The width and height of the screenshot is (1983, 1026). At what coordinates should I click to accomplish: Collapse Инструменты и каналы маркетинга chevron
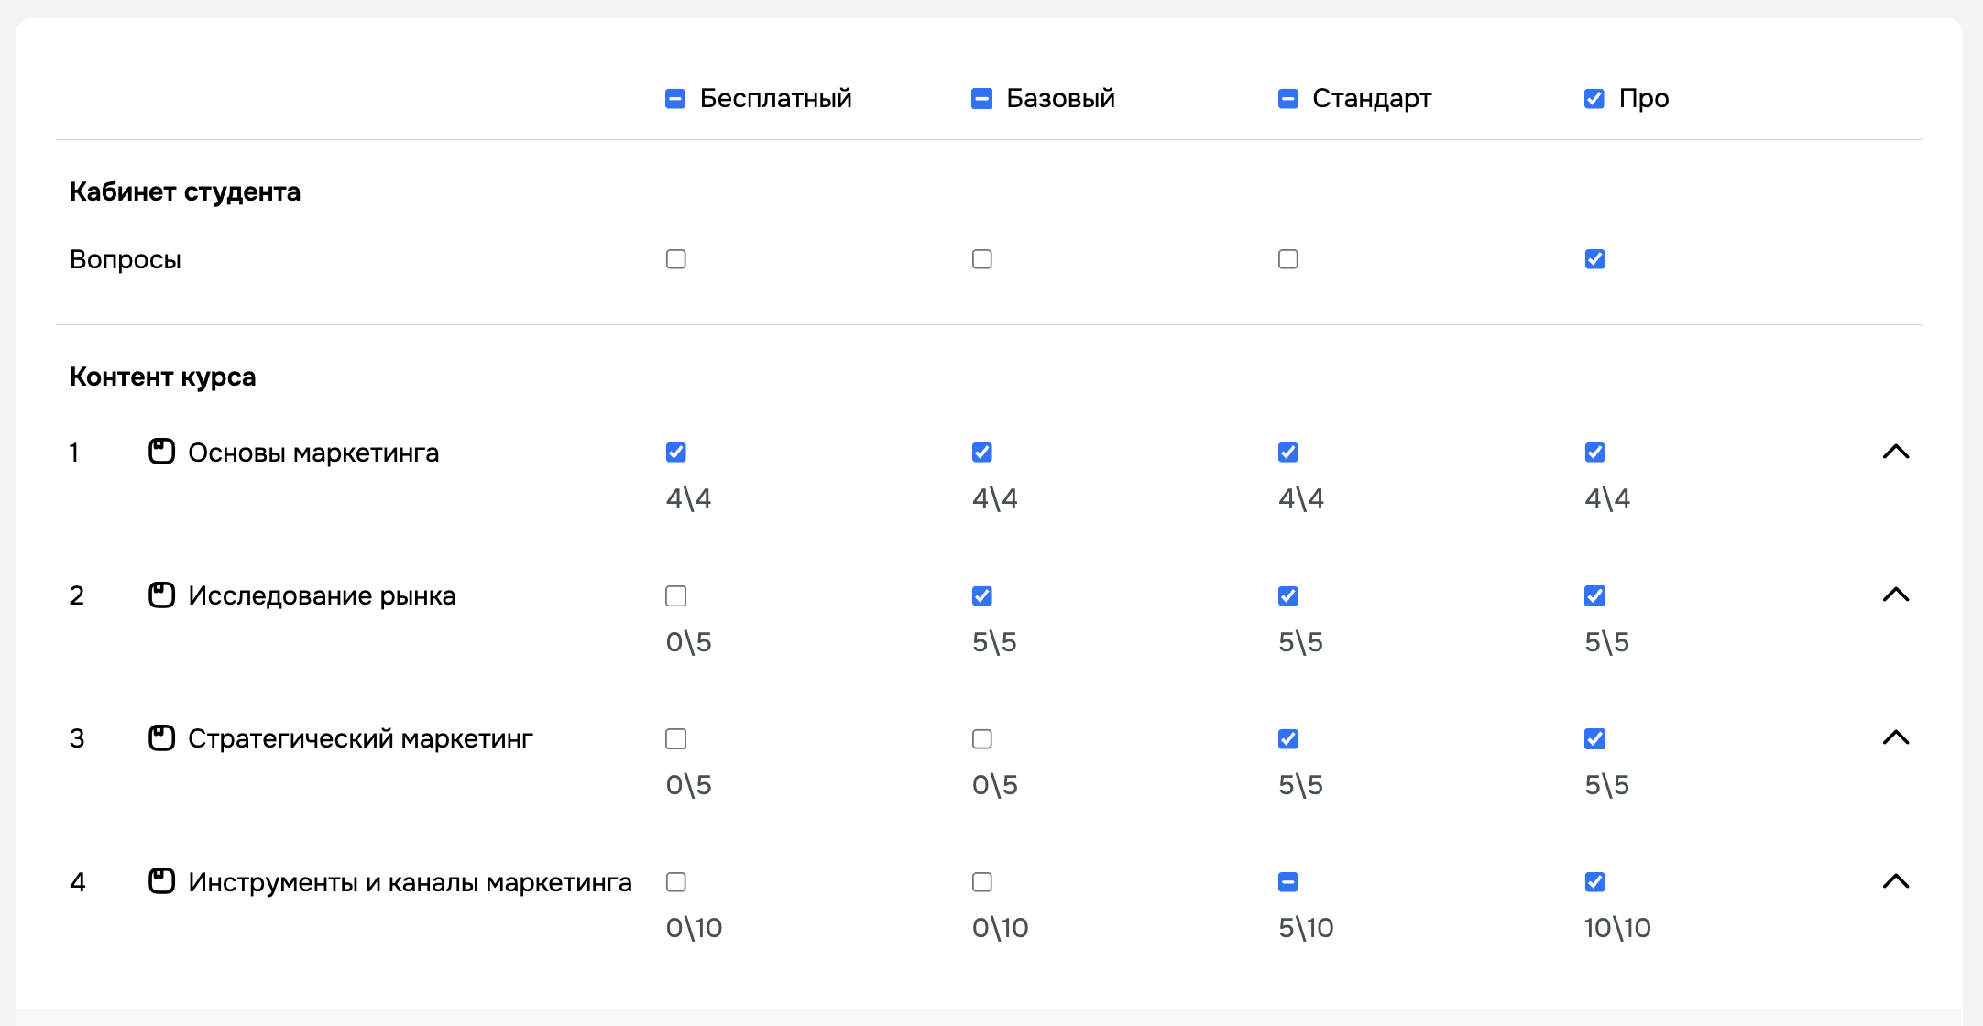1895,881
